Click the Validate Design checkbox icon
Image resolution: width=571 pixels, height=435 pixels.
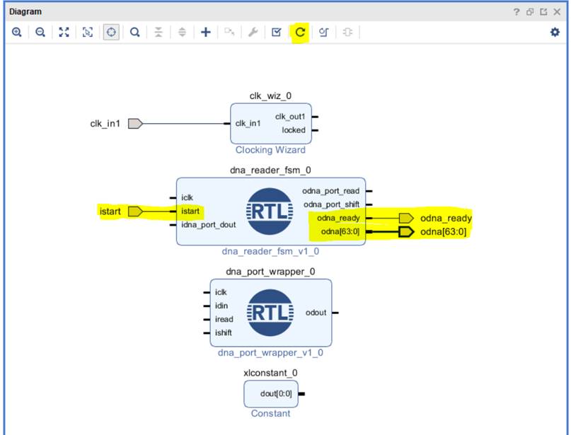[x=277, y=32]
